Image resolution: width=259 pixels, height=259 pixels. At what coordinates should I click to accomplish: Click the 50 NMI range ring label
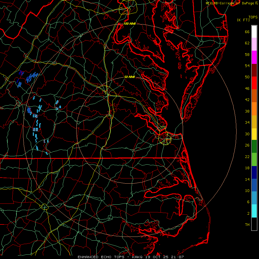click(x=129, y=77)
